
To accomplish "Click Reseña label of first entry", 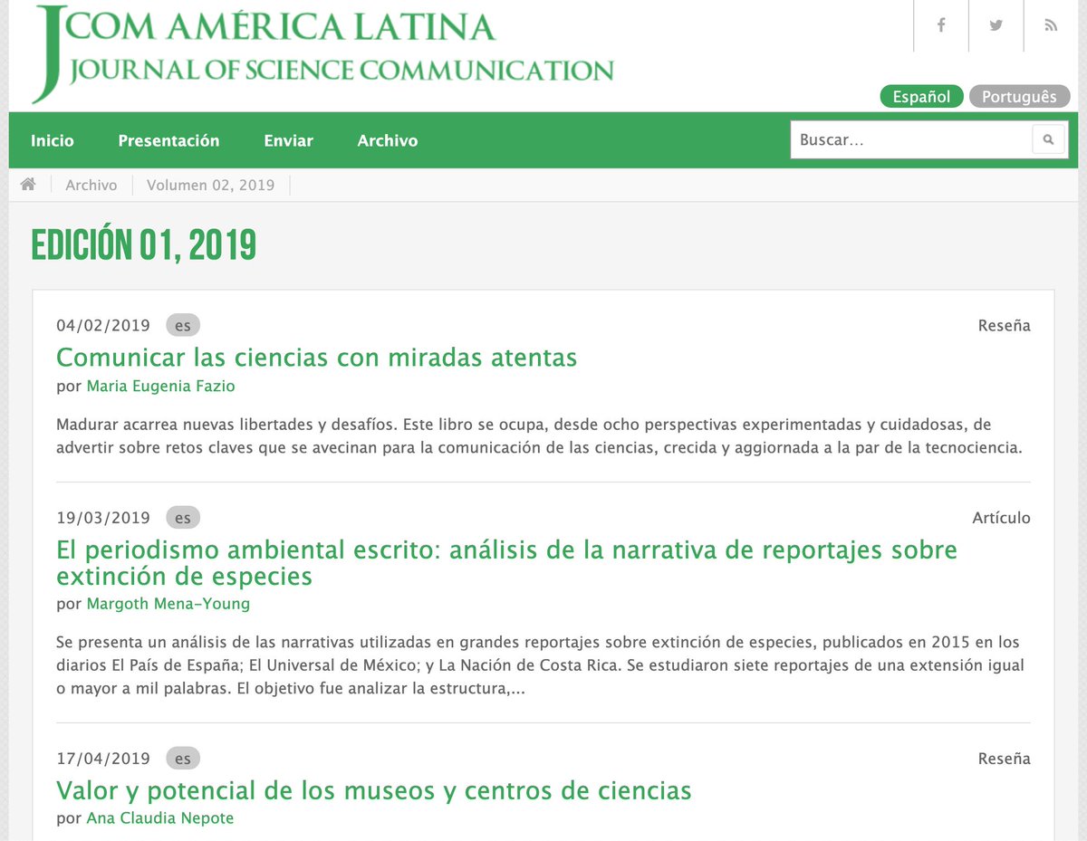I will pyautogui.click(x=1005, y=326).
